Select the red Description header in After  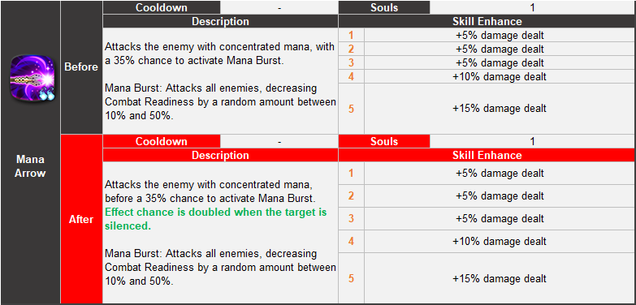pos(220,155)
